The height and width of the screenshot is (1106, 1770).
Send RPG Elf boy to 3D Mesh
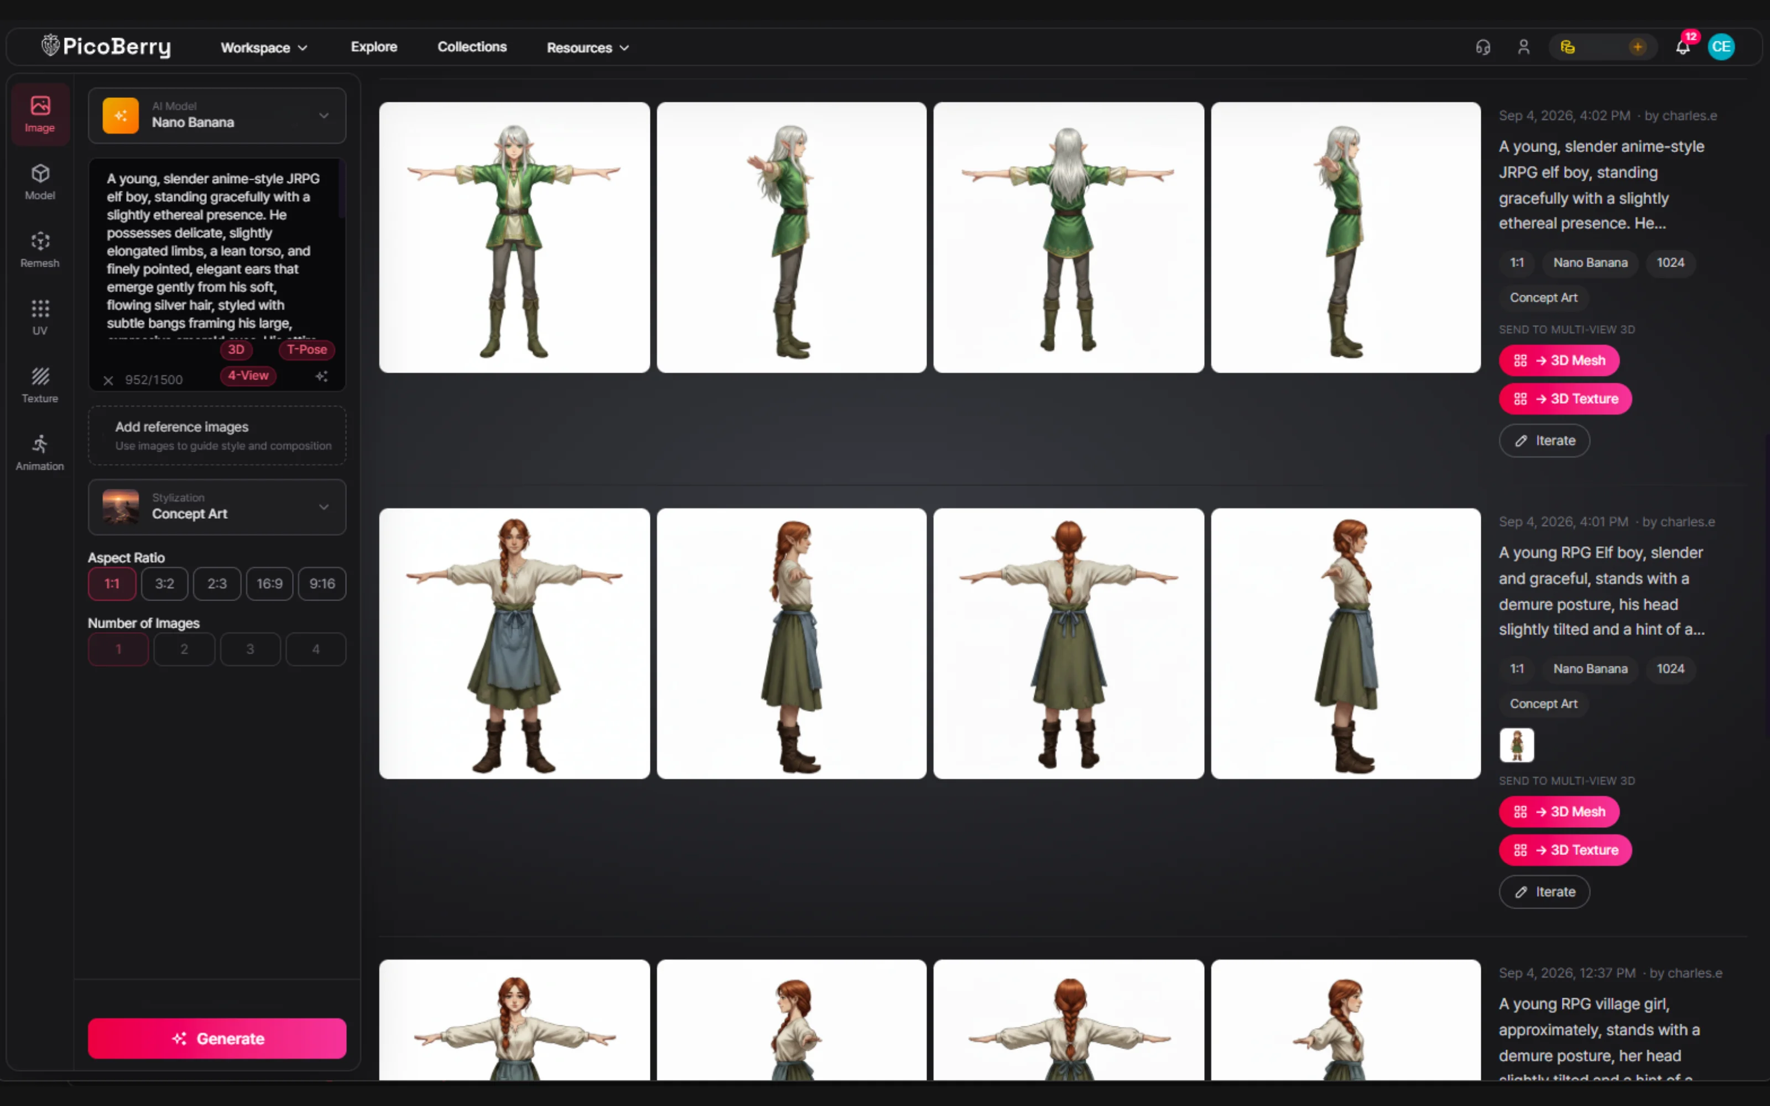(1559, 812)
